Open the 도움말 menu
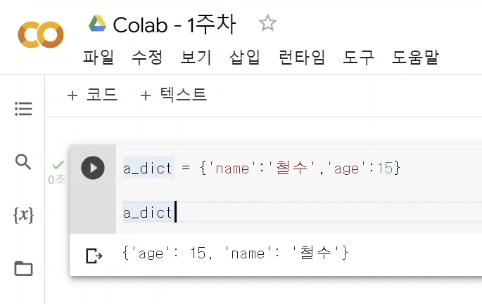The image size is (482, 304). click(415, 58)
